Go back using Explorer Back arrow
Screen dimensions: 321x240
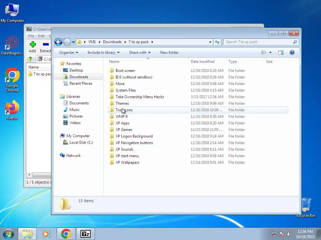[x=58, y=42]
